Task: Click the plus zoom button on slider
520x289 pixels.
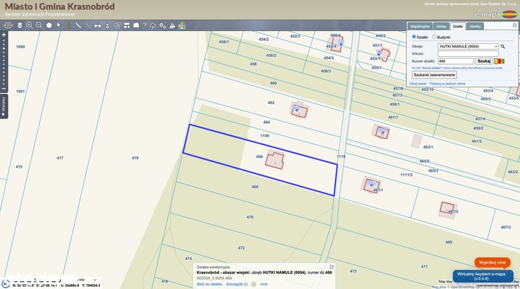Action: point(4,35)
